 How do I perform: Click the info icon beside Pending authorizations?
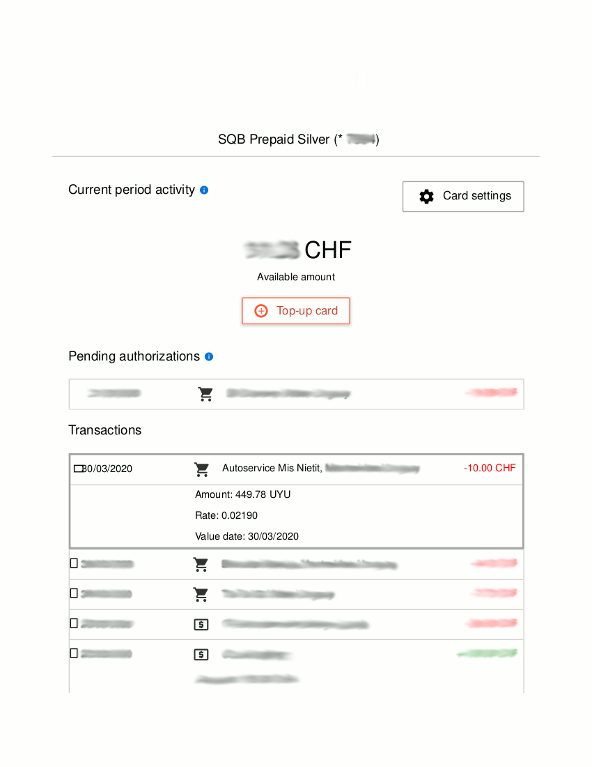[x=209, y=356]
